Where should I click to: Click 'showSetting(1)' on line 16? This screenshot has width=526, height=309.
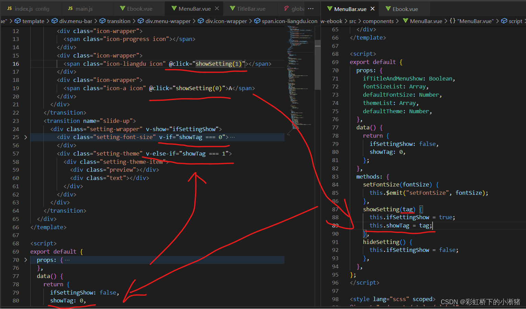click(x=219, y=64)
